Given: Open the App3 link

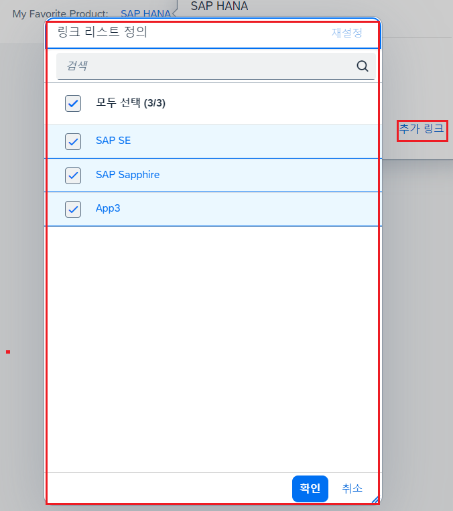Looking at the screenshot, I should 108,208.
